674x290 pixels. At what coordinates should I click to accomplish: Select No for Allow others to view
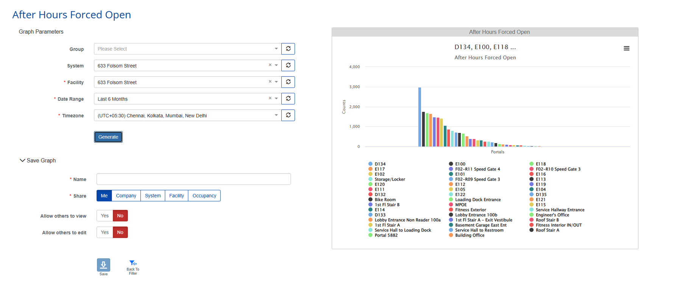click(120, 216)
